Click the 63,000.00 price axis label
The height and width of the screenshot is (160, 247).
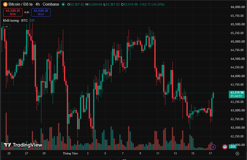pos(238,110)
